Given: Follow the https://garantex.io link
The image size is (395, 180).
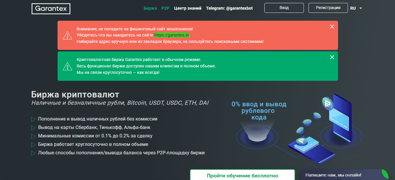Looking at the screenshot, I should coord(172,35).
